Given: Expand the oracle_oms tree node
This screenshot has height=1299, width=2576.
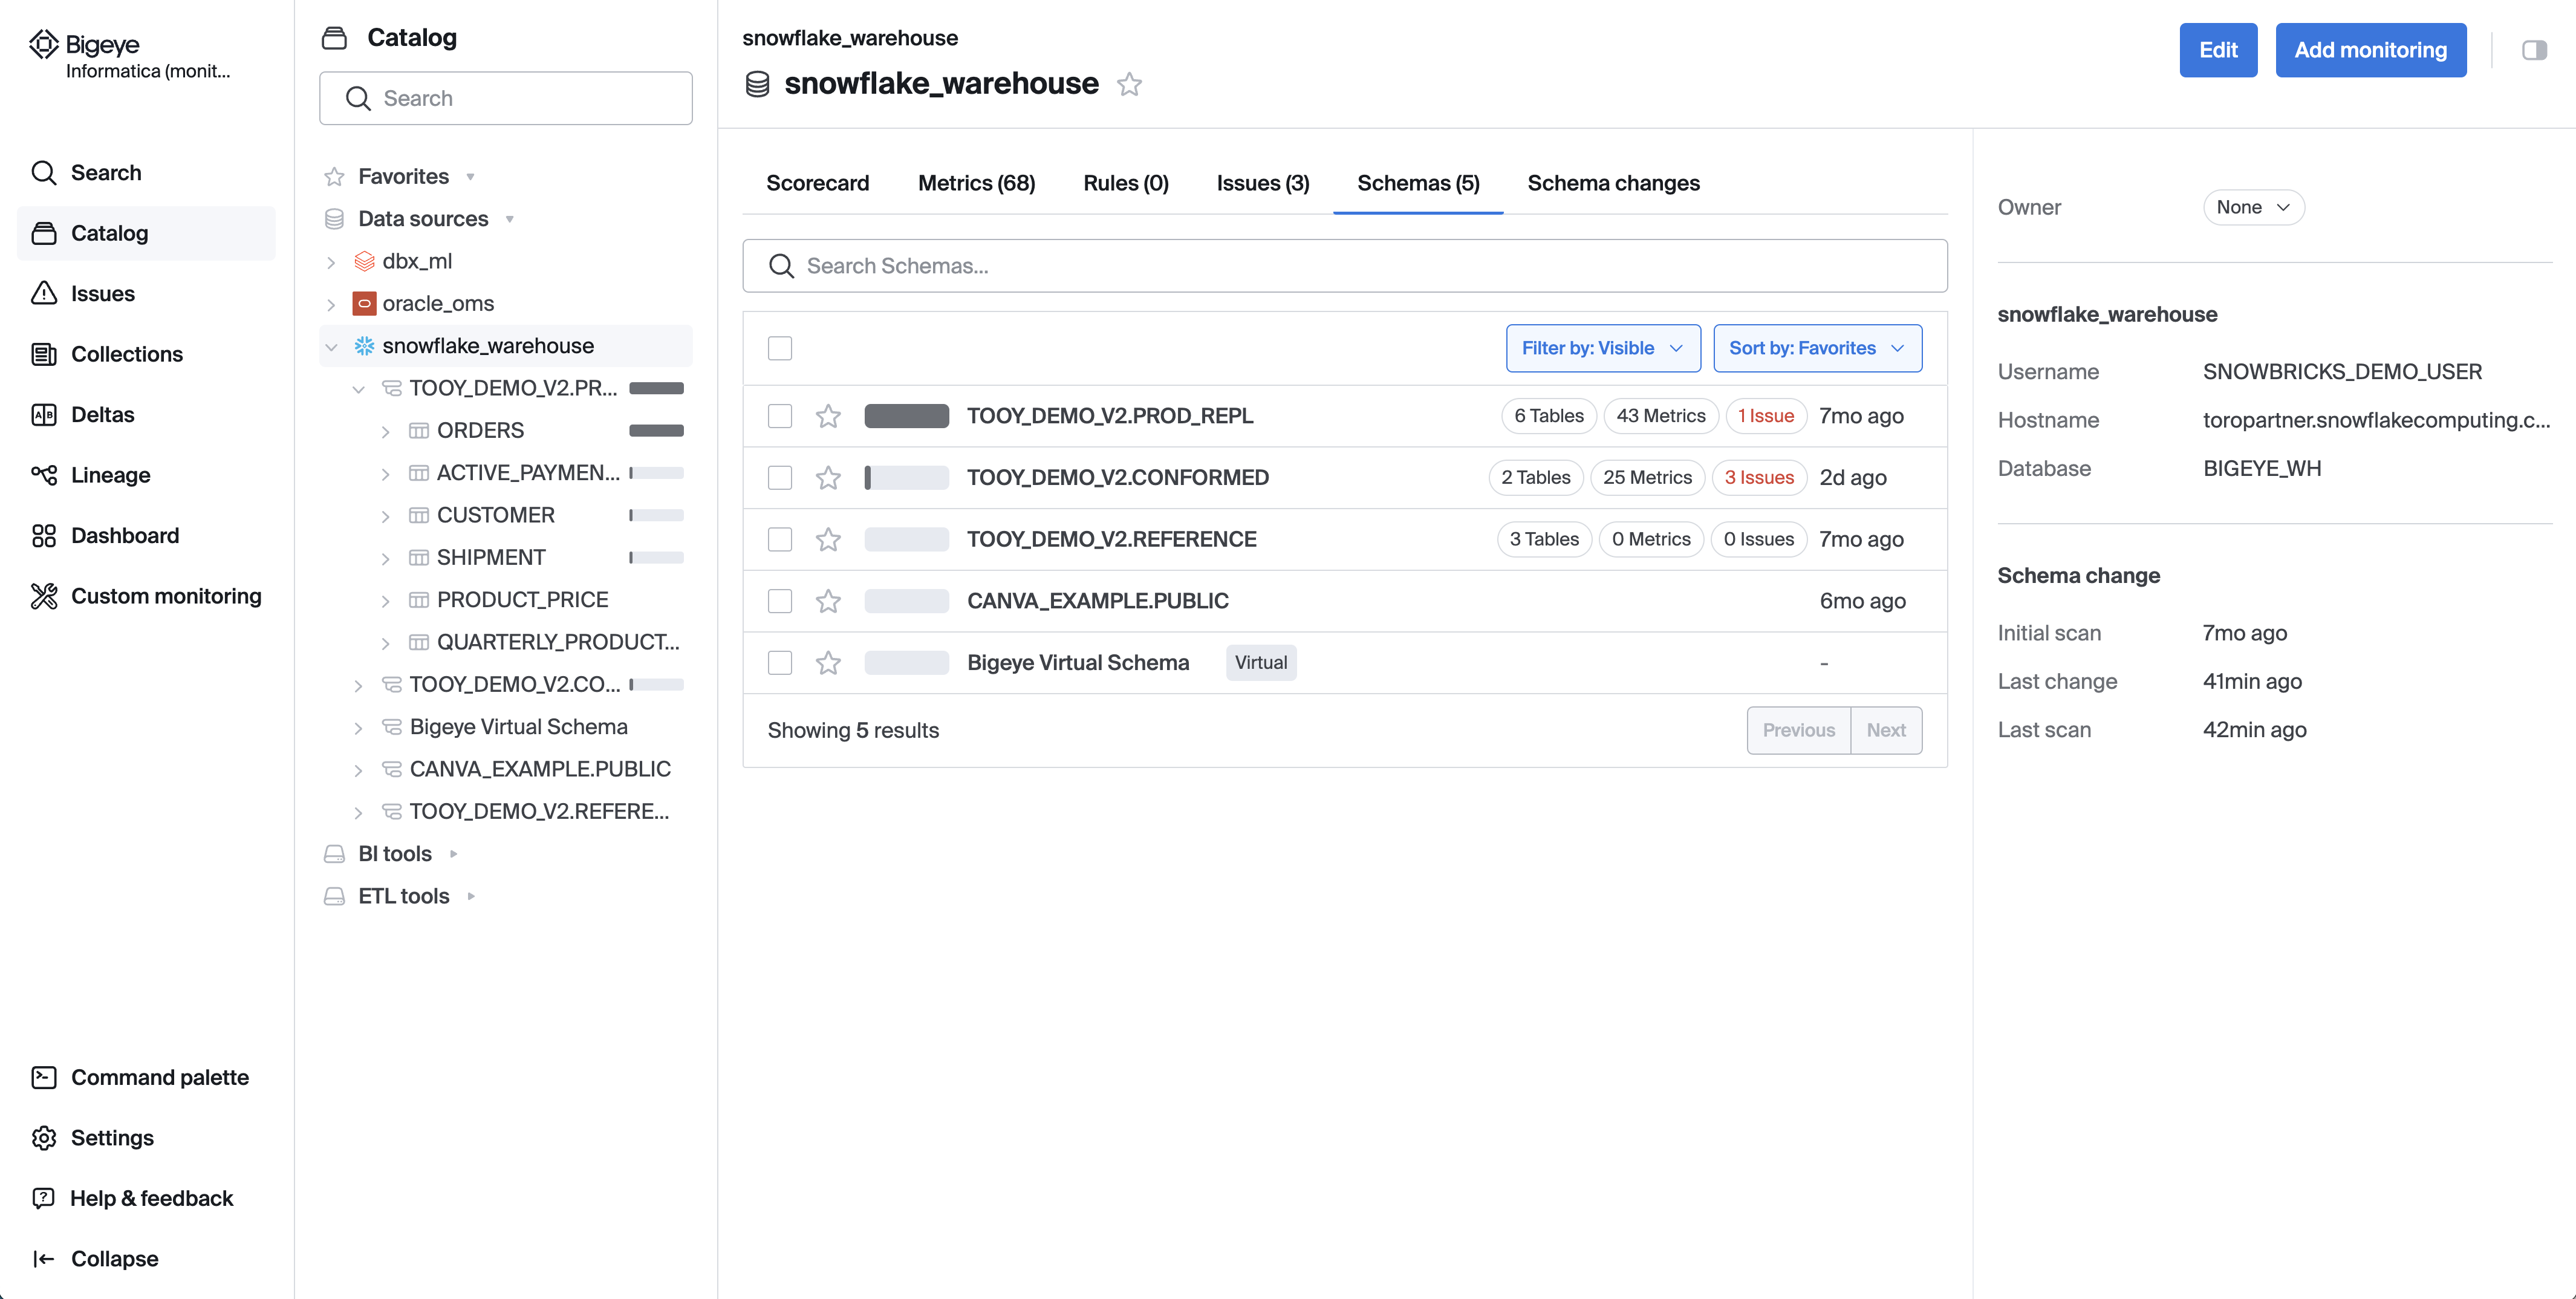Looking at the screenshot, I should [331, 304].
